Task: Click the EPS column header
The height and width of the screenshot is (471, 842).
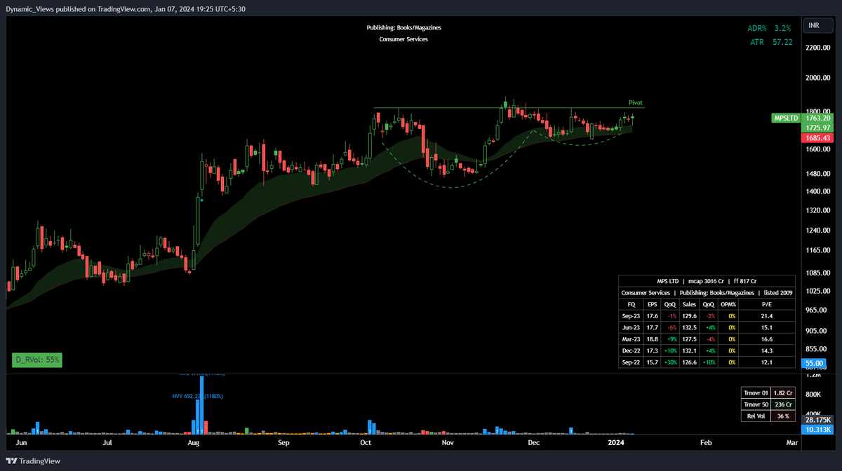Action: pyautogui.click(x=651, y=305)
